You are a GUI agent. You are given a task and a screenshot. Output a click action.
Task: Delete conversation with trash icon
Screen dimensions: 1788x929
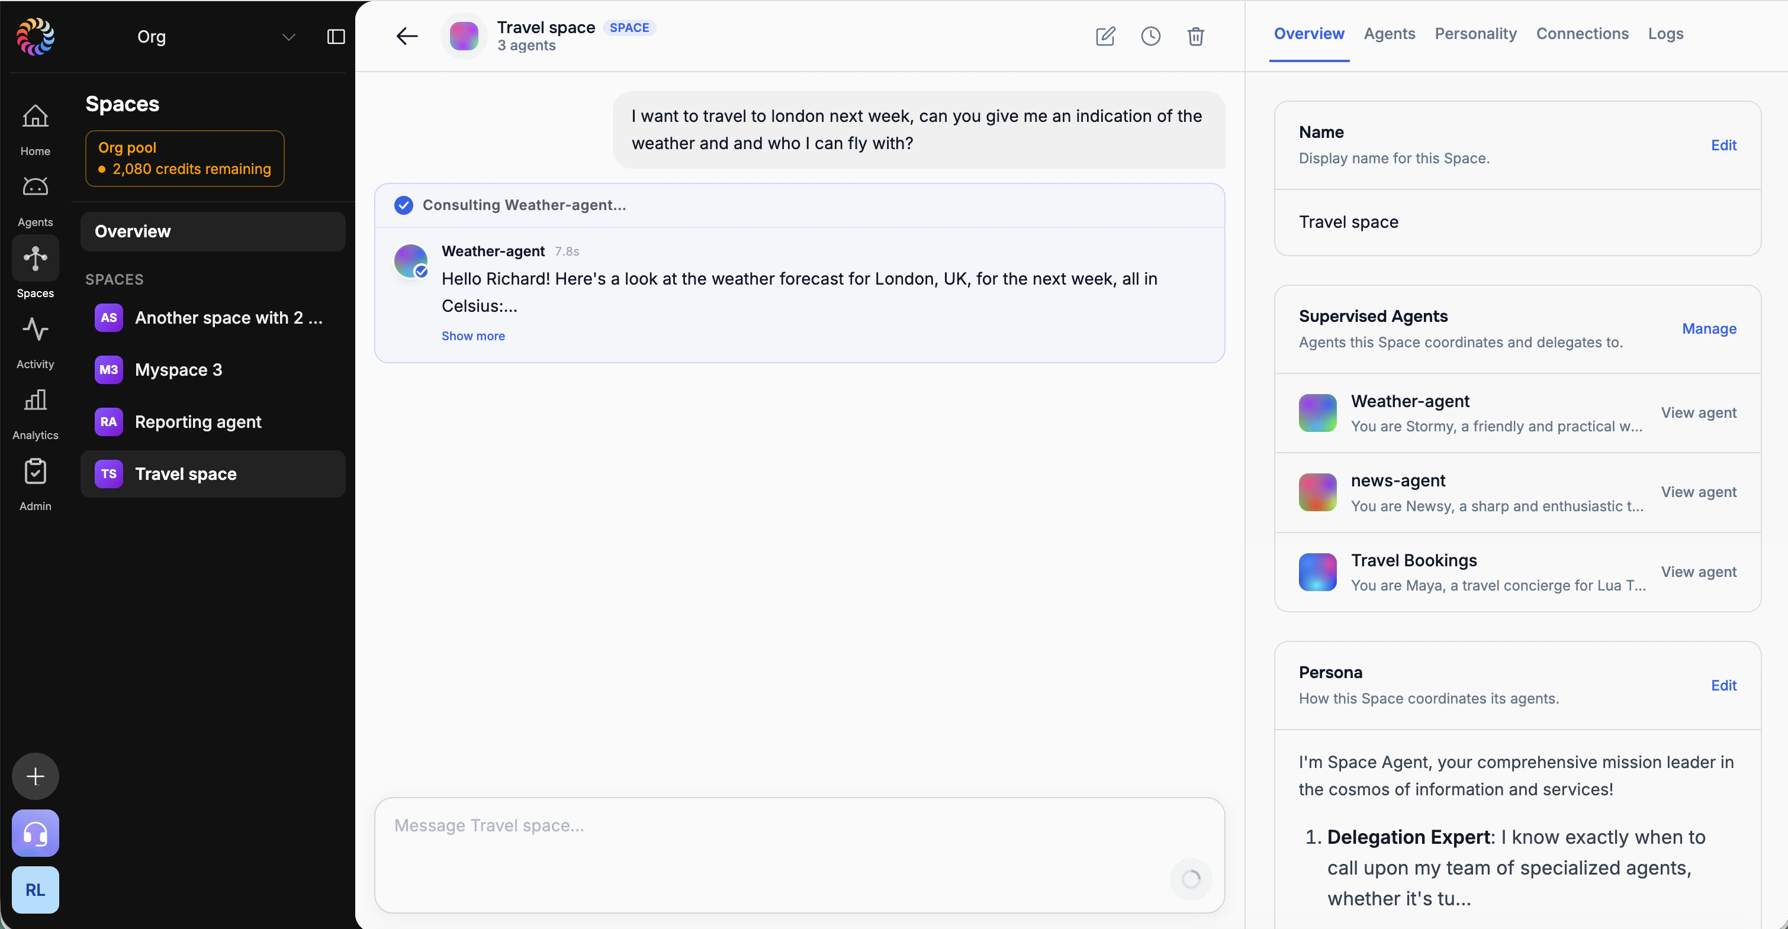point(1195,36)
